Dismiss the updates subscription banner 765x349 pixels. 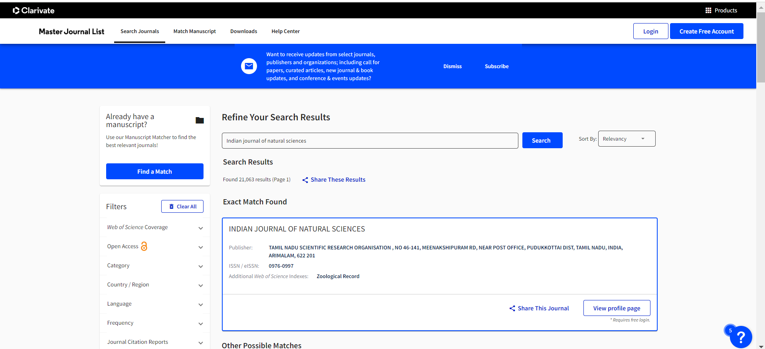point(452,67)
